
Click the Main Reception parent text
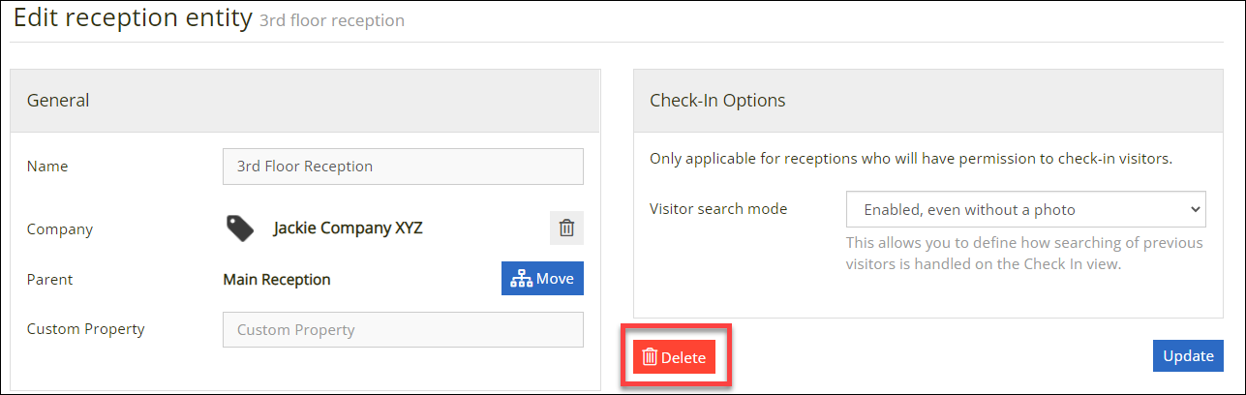pyautogui.click(x=277, y=279)
